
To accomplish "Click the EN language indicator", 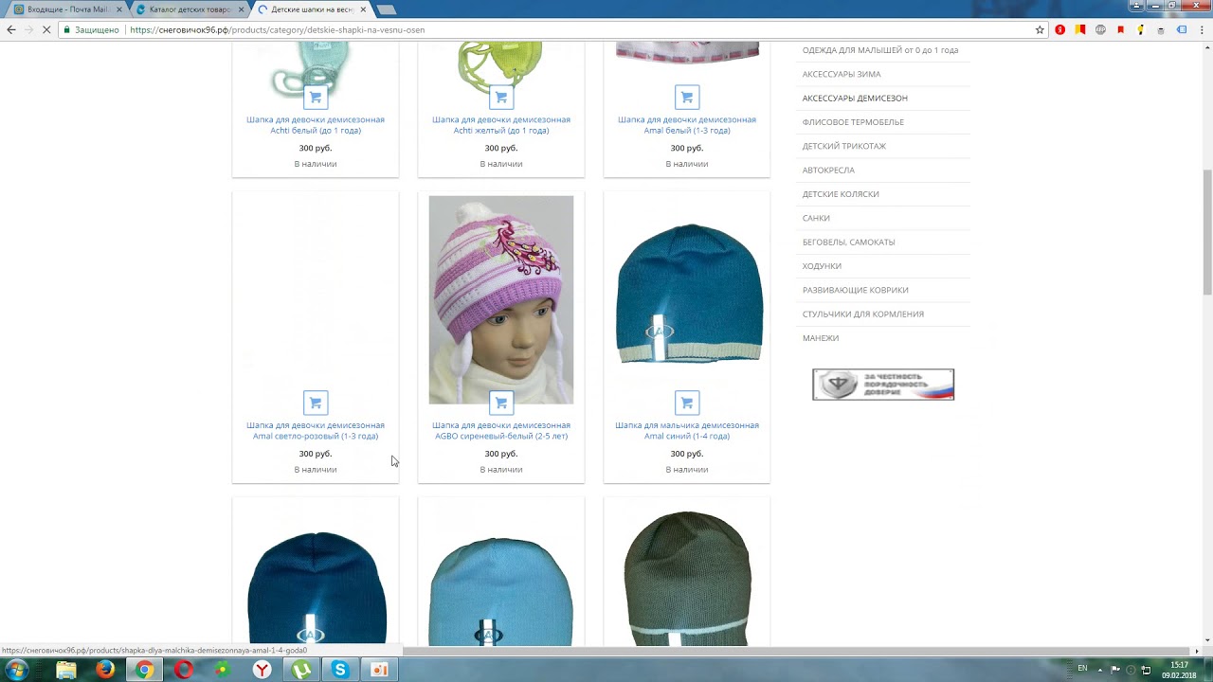I will click(1082, 669).
